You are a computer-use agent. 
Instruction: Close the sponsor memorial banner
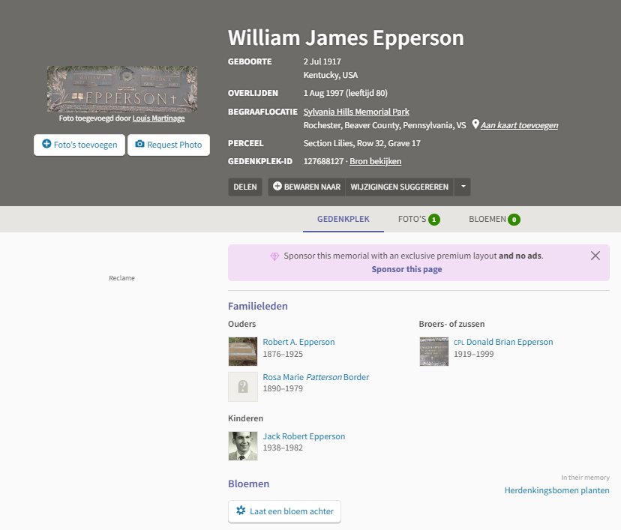[595, 256]
